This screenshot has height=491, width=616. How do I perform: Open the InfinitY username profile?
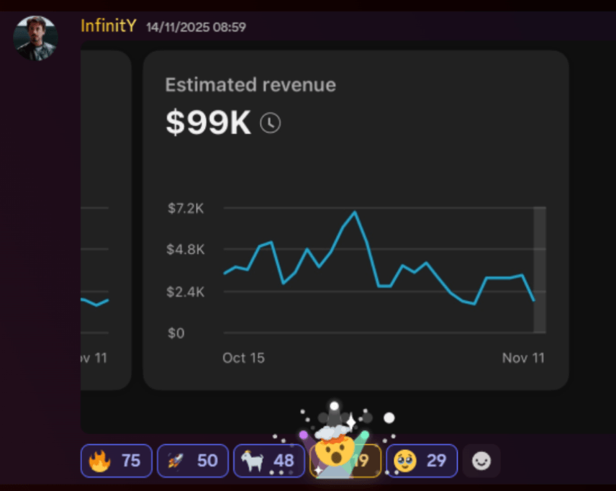pos(108,27)
